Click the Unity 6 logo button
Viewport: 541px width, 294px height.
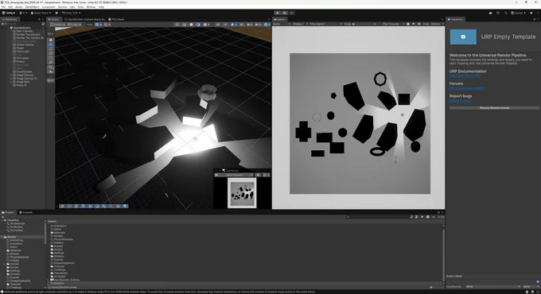point(8,13)
